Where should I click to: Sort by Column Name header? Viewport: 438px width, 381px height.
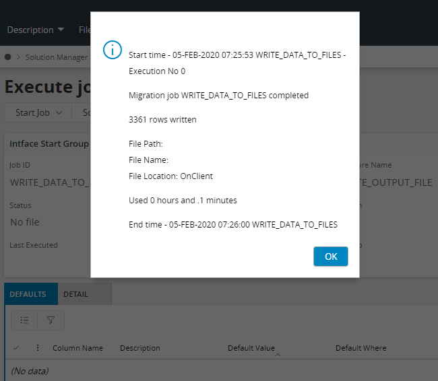77,348
